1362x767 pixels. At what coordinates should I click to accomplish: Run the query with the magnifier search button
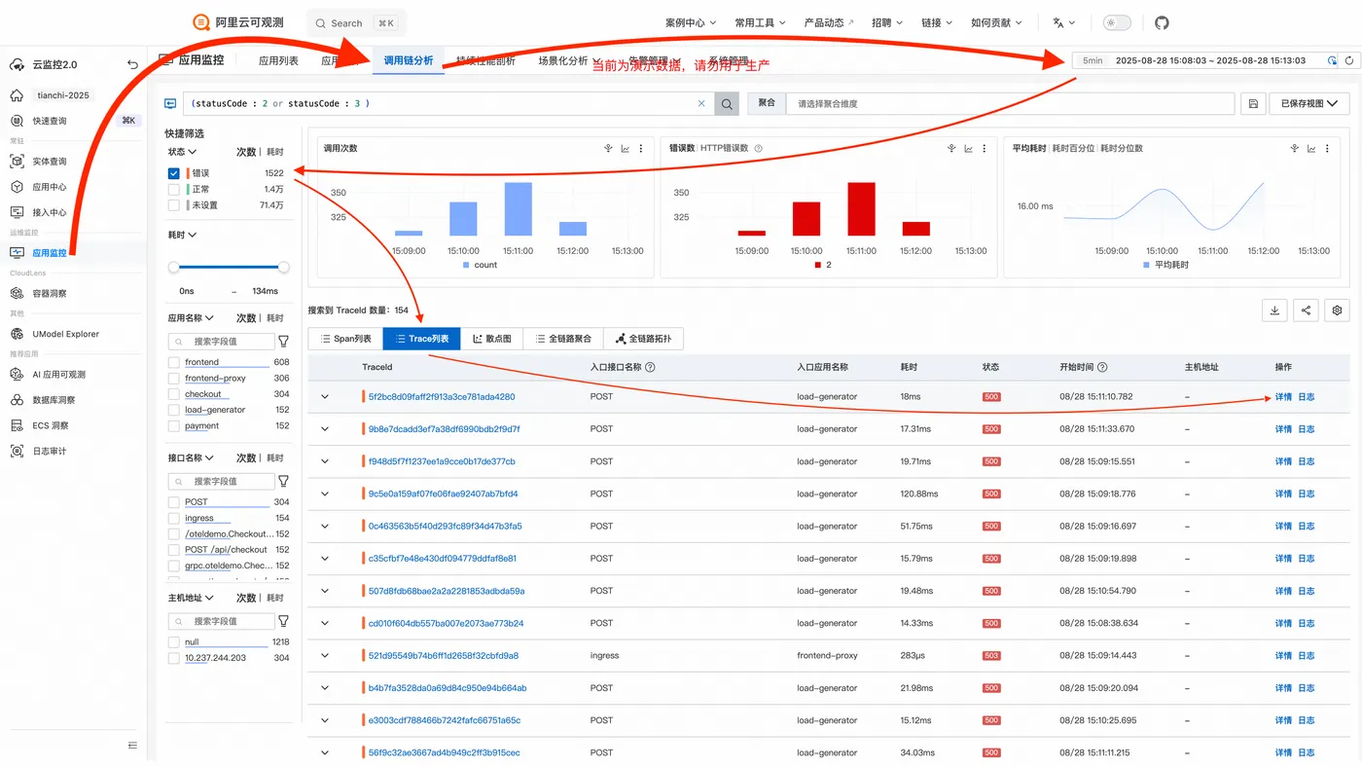(727, 103)
